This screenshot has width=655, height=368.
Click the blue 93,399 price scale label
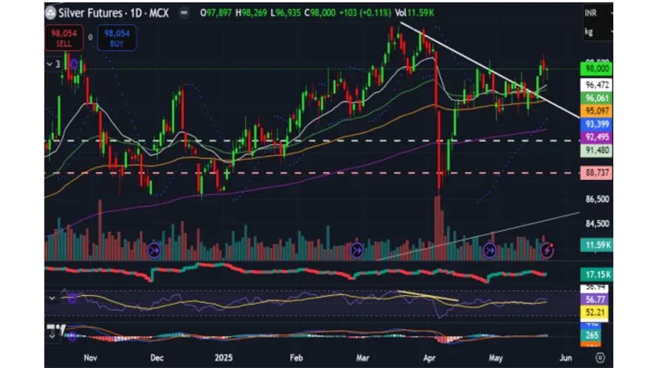coord(596,124)
